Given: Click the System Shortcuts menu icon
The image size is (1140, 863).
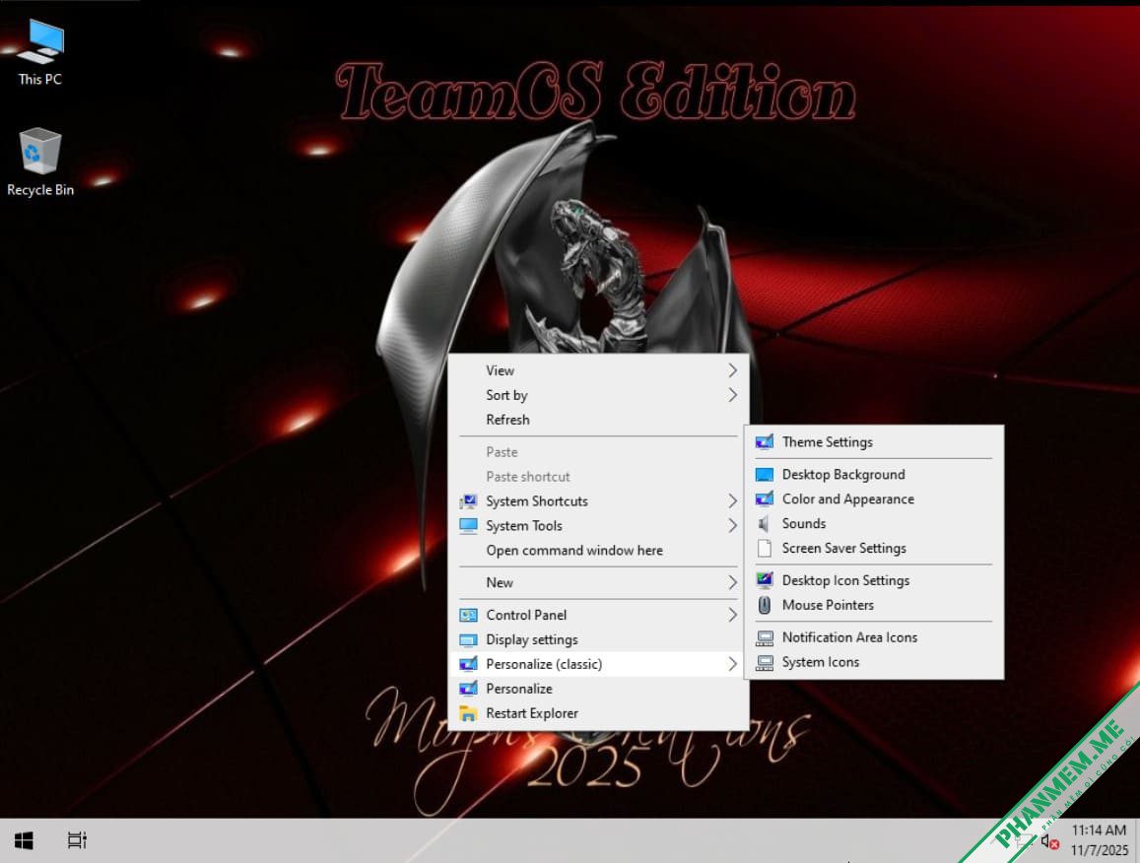Looking at the screenshot, I should pos(468,500).
